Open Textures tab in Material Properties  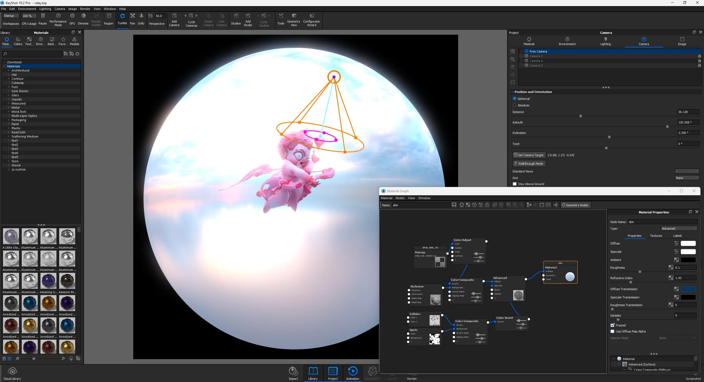click(x=656, y=236)
